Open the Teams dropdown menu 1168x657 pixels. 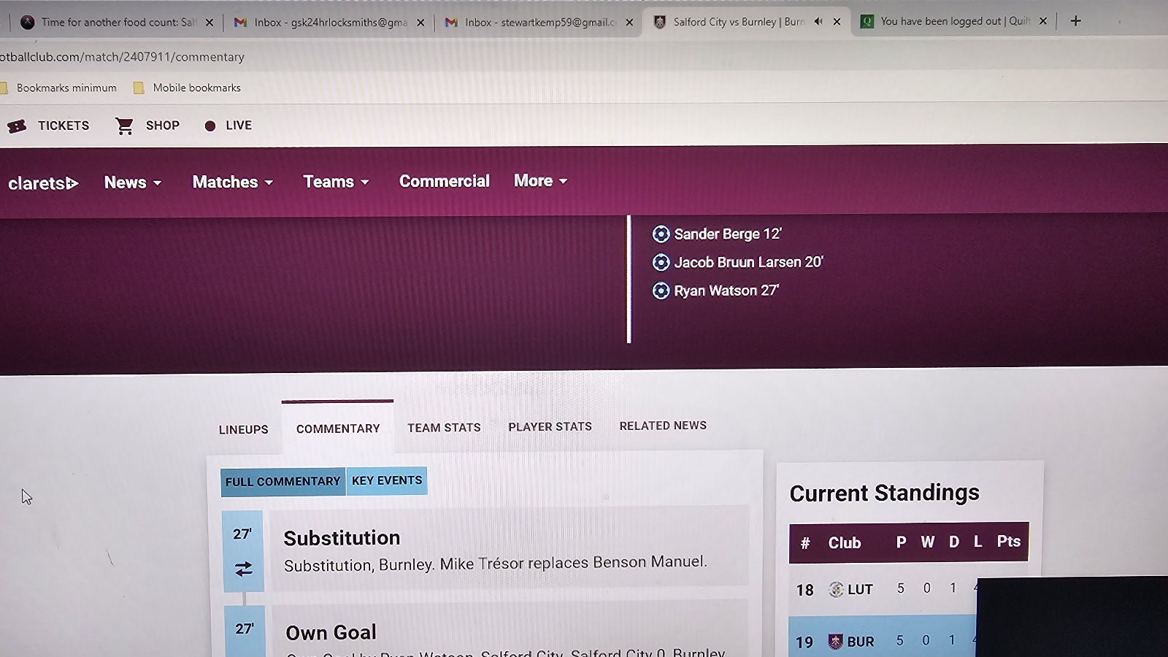[x=336, y=182]
